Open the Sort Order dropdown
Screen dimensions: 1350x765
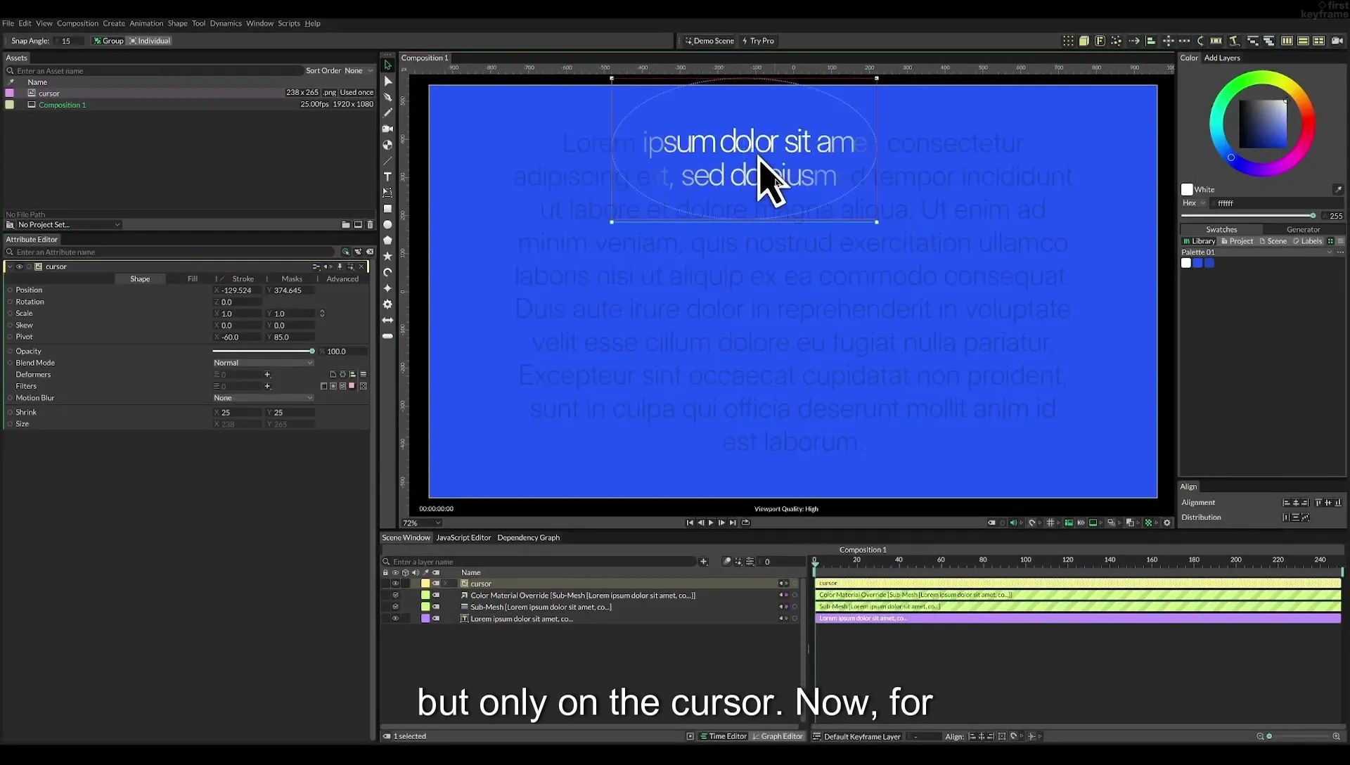tap(359, 71)
